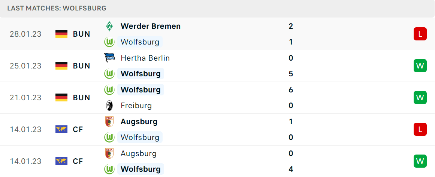Click the Hertha Berlin club logo
This screenshot has height=177, width=435.
[x=109, y=58]
